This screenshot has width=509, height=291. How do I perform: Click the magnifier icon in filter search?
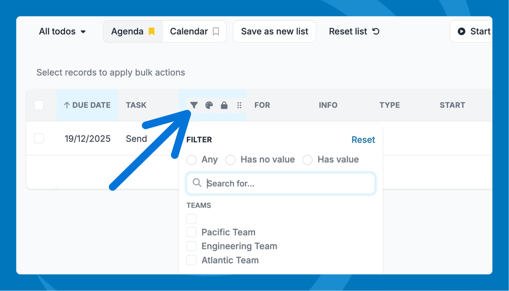point(197,183)
